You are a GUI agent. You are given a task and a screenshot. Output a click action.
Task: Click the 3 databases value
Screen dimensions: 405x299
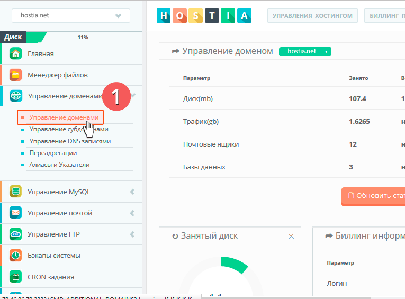point(351,167)
